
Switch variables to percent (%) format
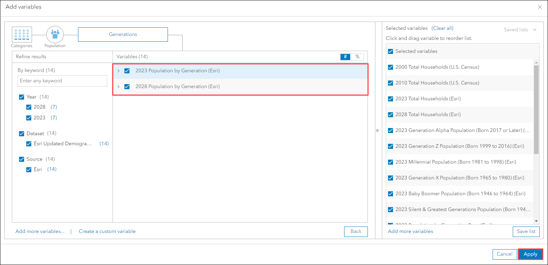[x=357, y=57]
